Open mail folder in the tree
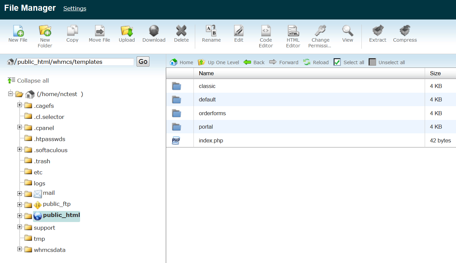Screen dimensions: 456x263 (x=49, y=193)
